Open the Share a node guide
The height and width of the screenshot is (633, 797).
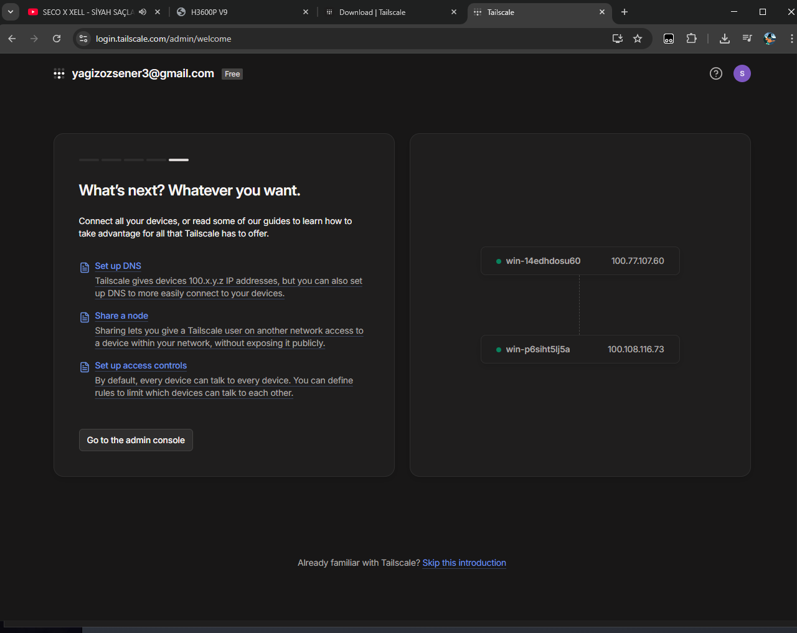point(121,316)
